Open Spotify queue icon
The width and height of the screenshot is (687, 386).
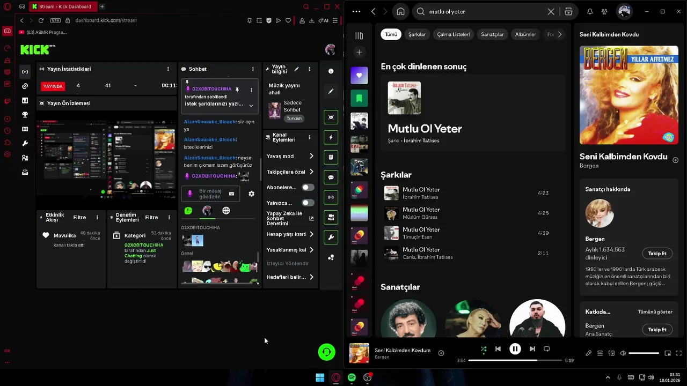[x=600, y=353]
